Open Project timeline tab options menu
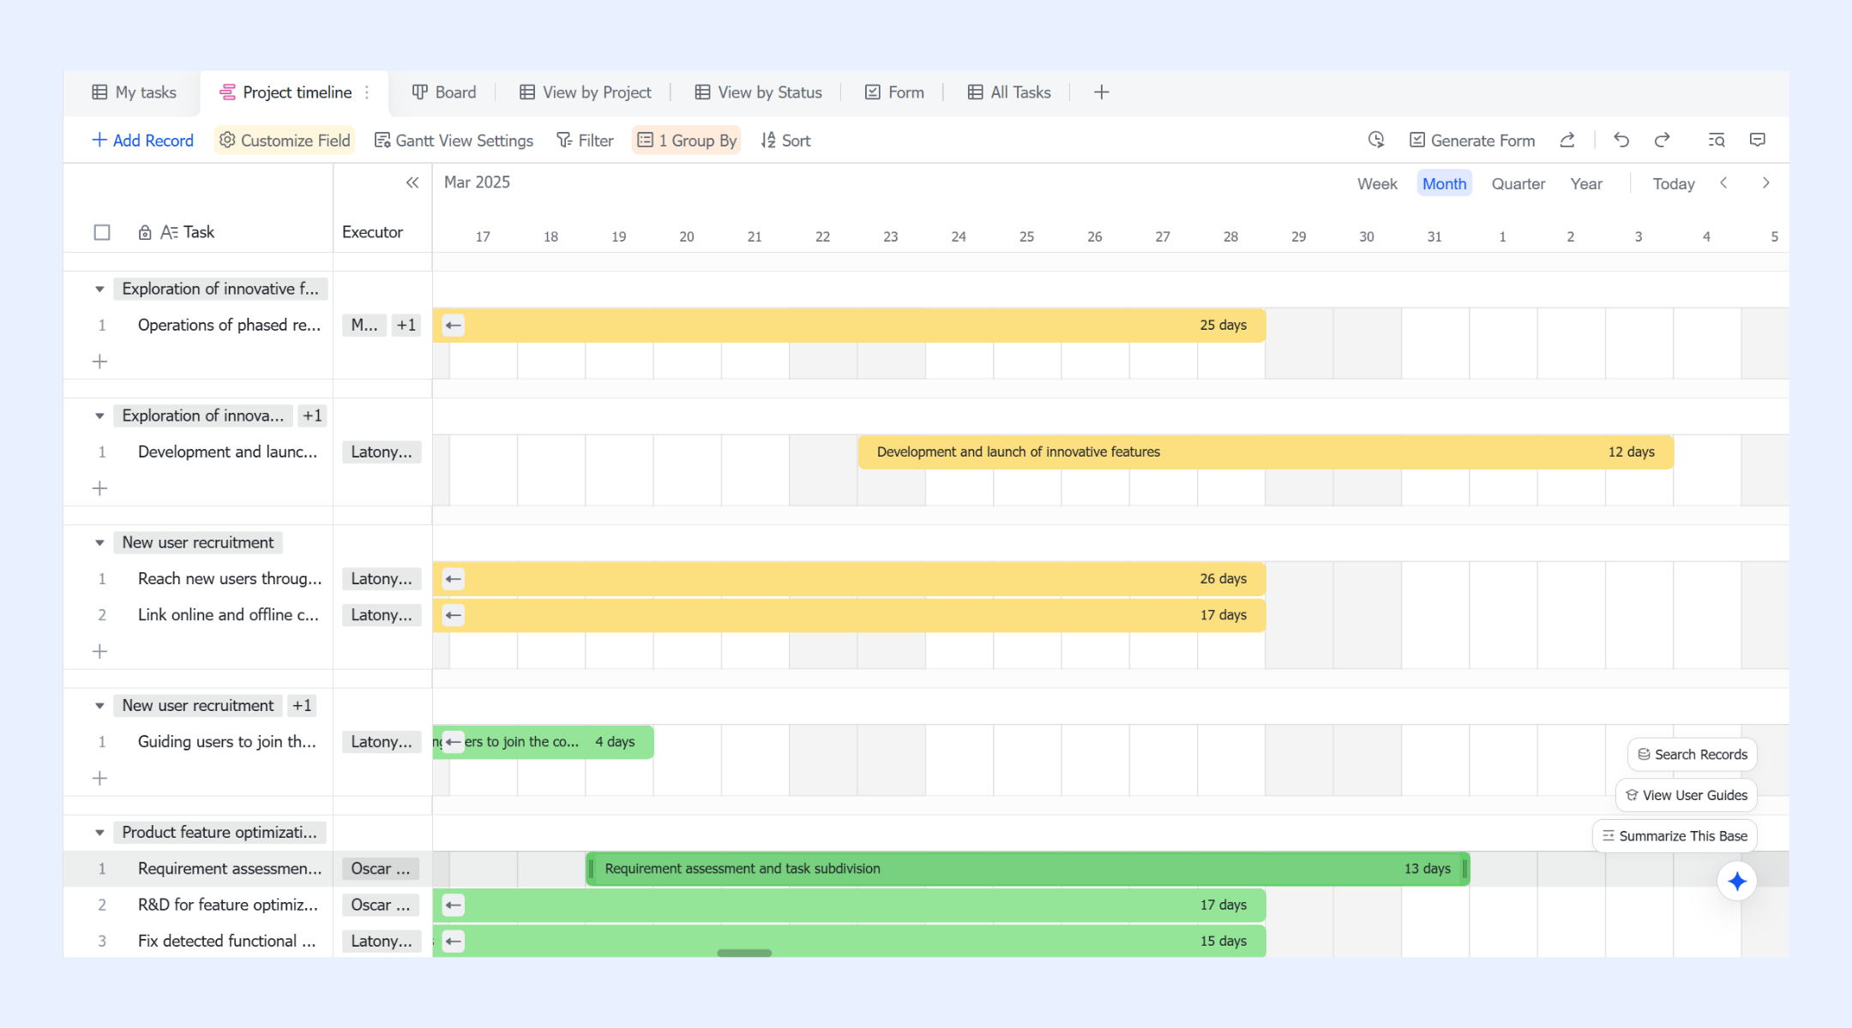 367,93
